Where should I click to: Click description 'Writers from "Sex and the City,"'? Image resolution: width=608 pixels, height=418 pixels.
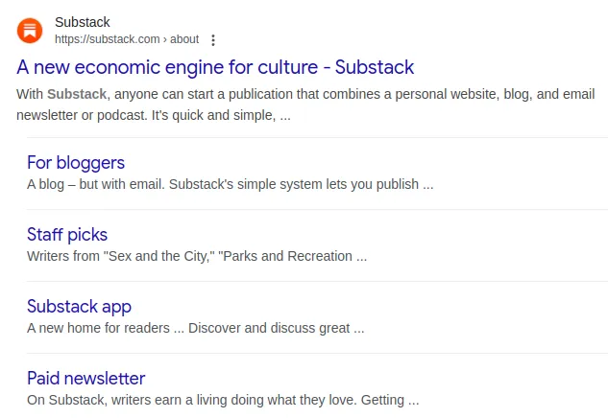click(121, 256)
